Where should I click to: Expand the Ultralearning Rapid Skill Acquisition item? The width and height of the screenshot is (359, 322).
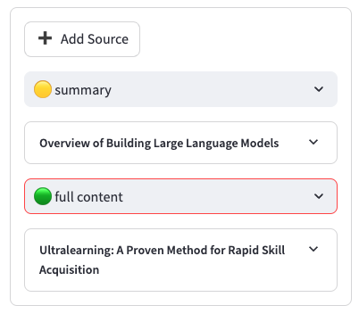tap(180, 260)
